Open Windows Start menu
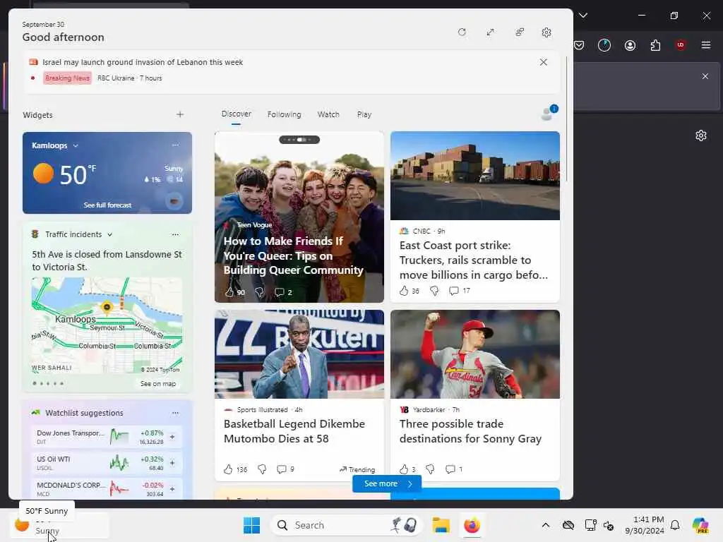 coord(251,525)
